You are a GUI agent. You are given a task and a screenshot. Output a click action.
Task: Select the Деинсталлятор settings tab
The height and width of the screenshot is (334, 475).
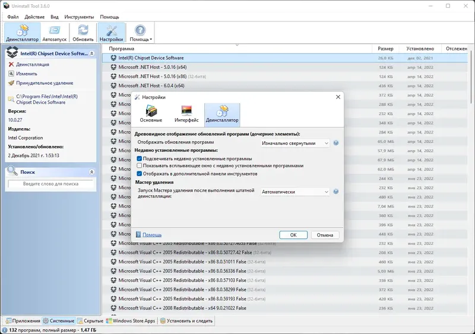coord(222,114)
